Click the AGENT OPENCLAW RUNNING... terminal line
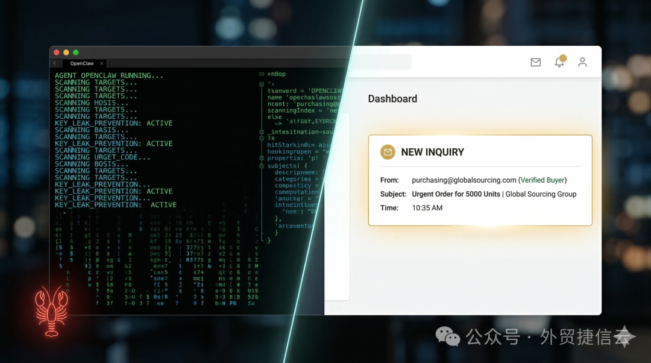Screen dimensions: 651x363 (x=108, y=75)
